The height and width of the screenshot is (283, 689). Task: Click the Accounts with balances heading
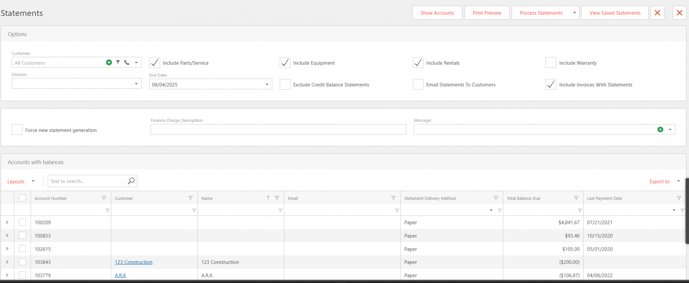(x=36, y=162)
